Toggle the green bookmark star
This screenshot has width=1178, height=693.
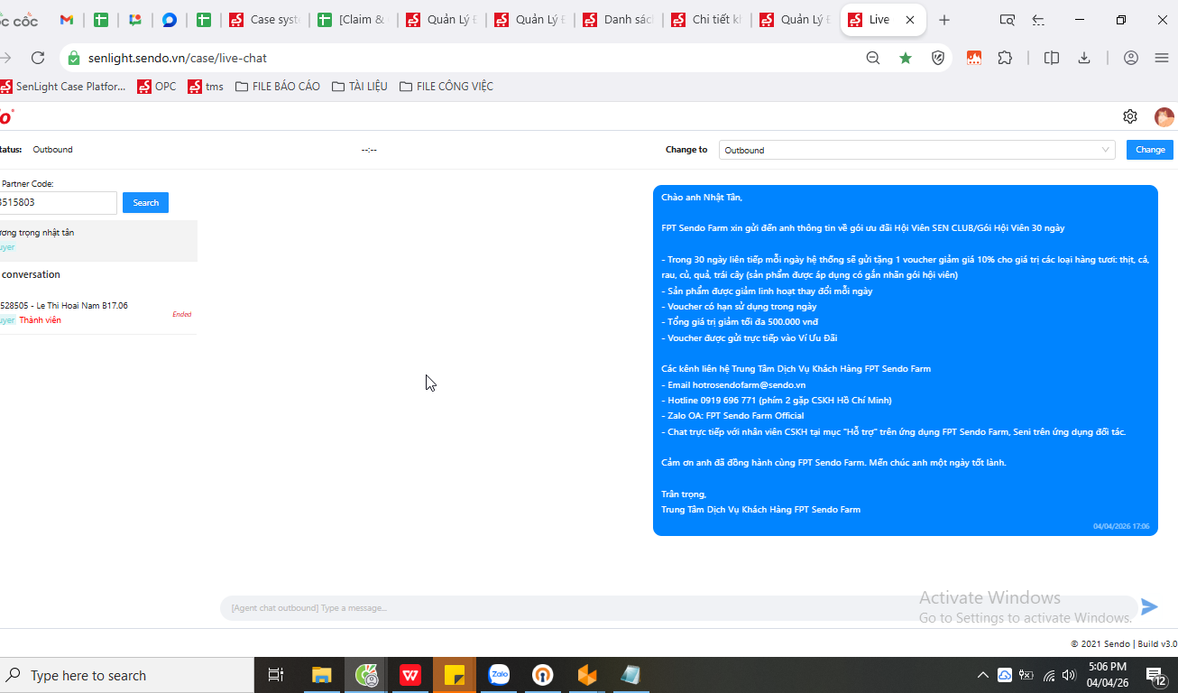pos(906,58)
